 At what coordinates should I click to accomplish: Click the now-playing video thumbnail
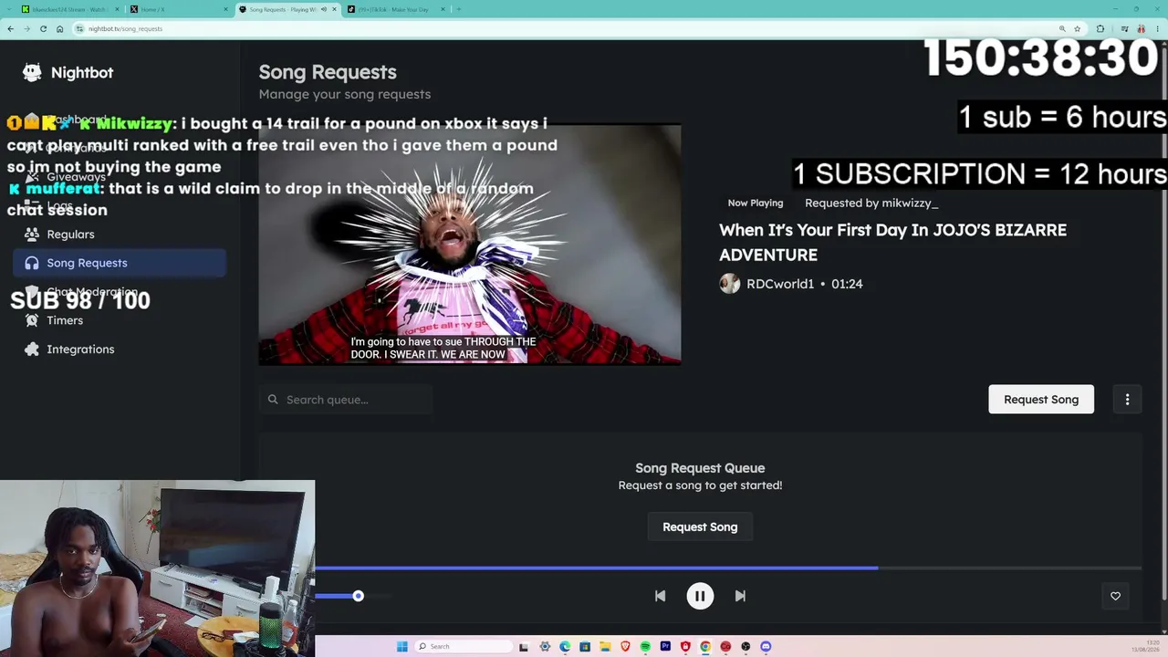(x=469, y=245)
